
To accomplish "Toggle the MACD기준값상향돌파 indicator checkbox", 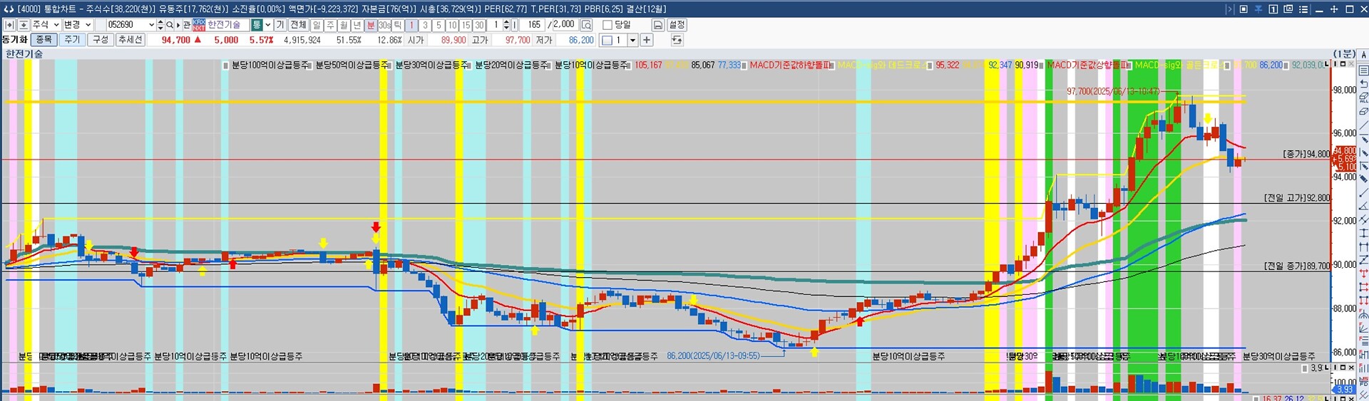I will point(1042,66).
